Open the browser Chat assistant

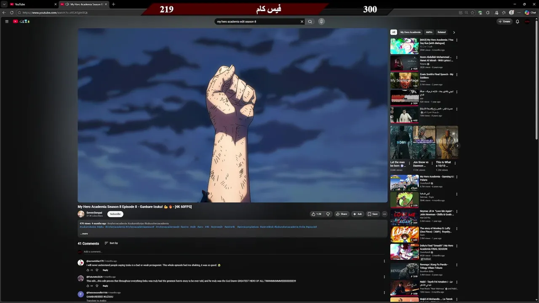coord(530,13)
